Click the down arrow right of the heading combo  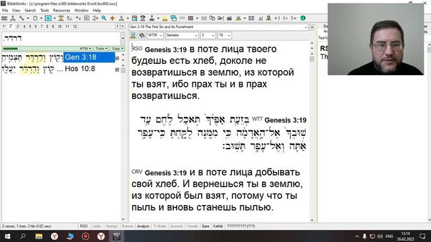(x=312, y=27)
